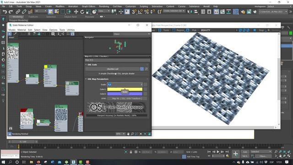
Task: Open Workspaces Default dropdown
Action: tap(279, 6)
